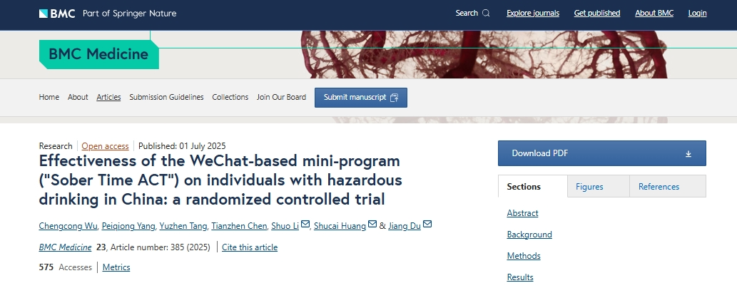Click the Login link
The image size is (737, 293).
pyautogui.click(x=697, y=13)
